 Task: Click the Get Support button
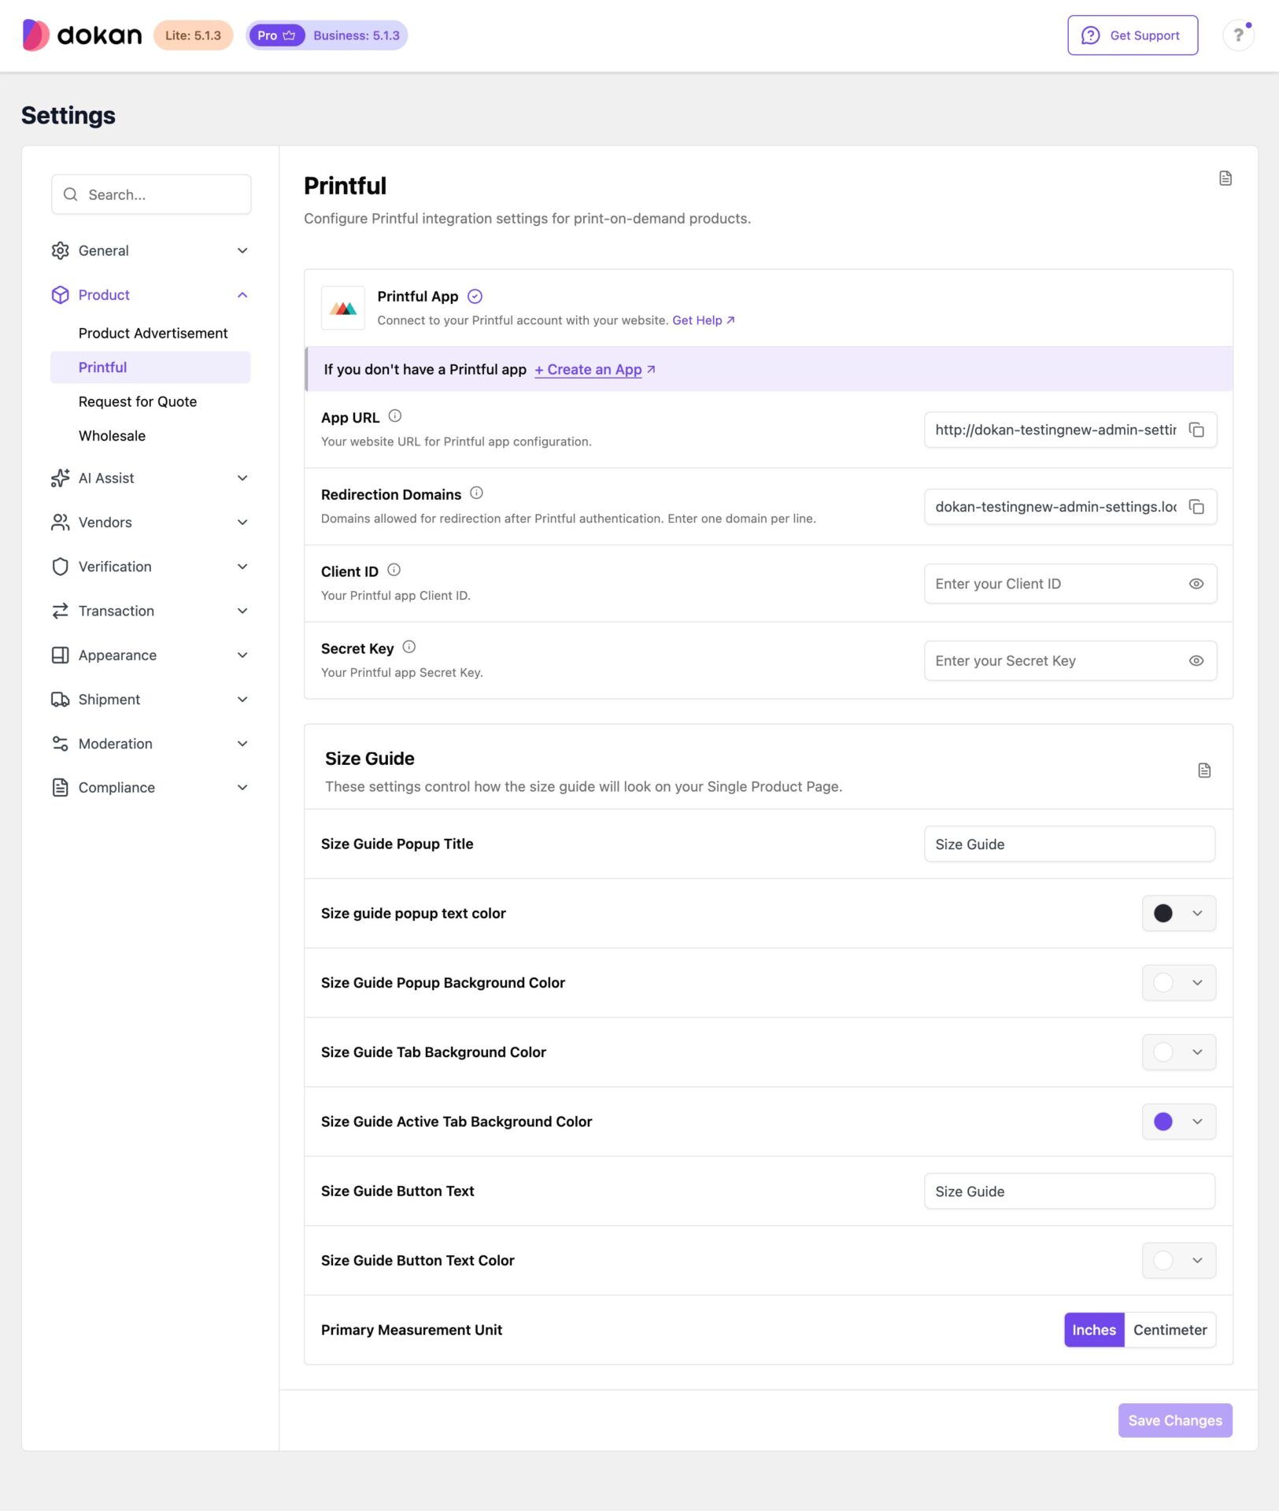tap(1133, 35)
